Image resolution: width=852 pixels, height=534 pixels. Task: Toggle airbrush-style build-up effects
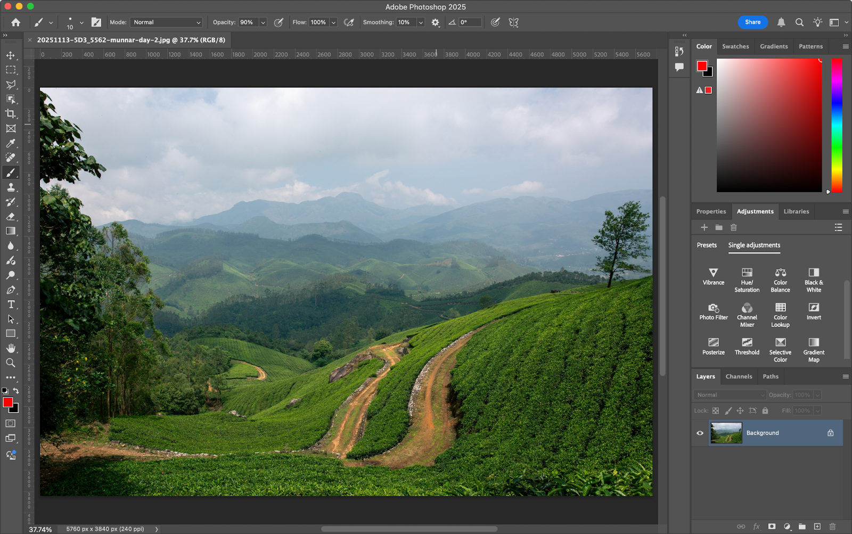click(349, 22)
